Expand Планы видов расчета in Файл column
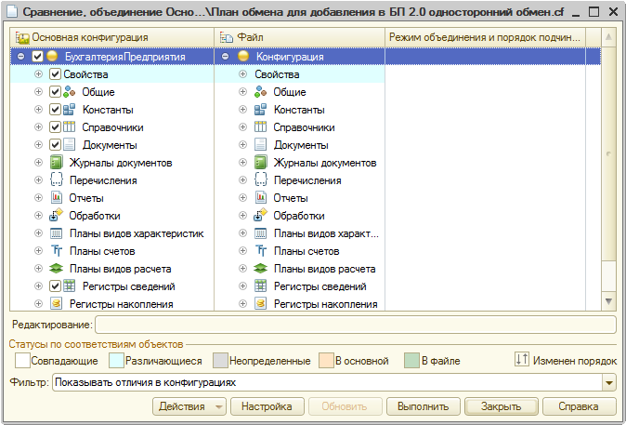Viewport: 626px width, 425px height. [242, 268]
